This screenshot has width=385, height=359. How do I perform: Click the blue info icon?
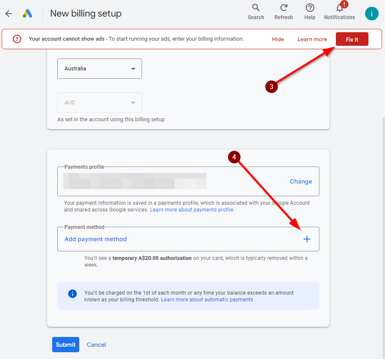pos(73,294)
